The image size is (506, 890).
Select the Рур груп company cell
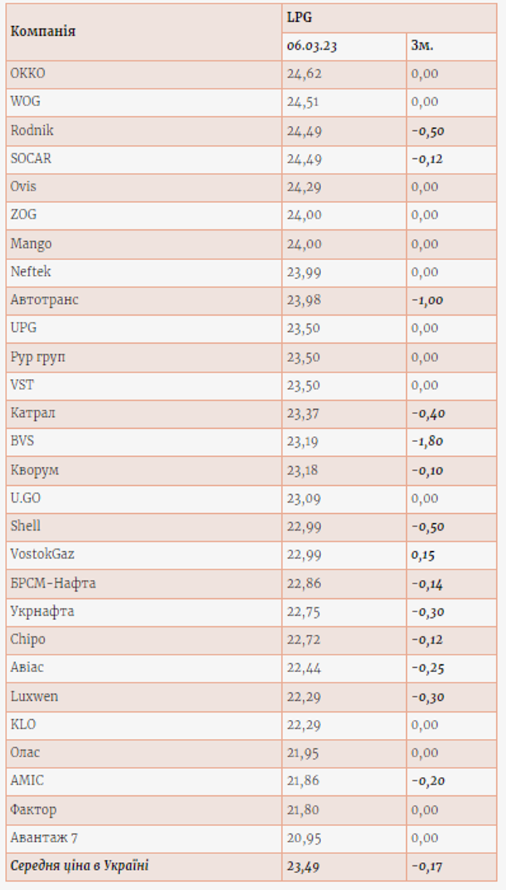pos(38,357)
